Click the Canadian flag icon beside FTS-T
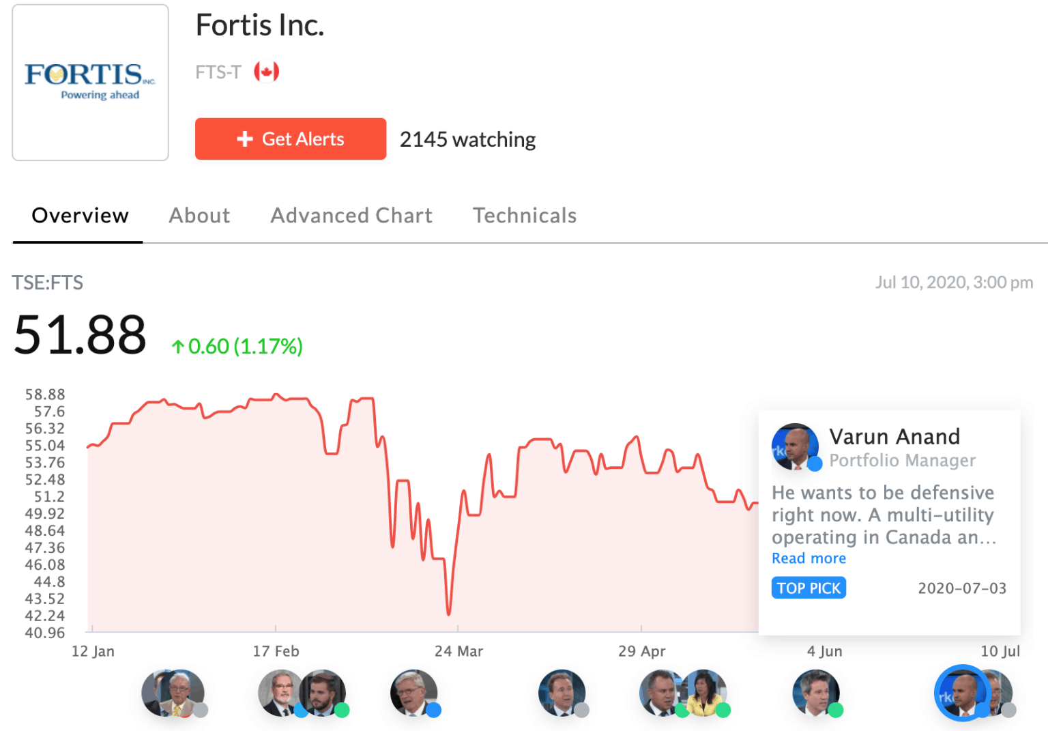The image size is (1048, 731). (267, 71)
